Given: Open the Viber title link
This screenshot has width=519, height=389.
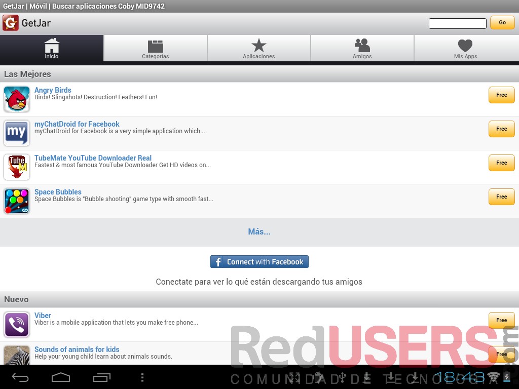Looking at the screenshot, I should pos(43,316).
